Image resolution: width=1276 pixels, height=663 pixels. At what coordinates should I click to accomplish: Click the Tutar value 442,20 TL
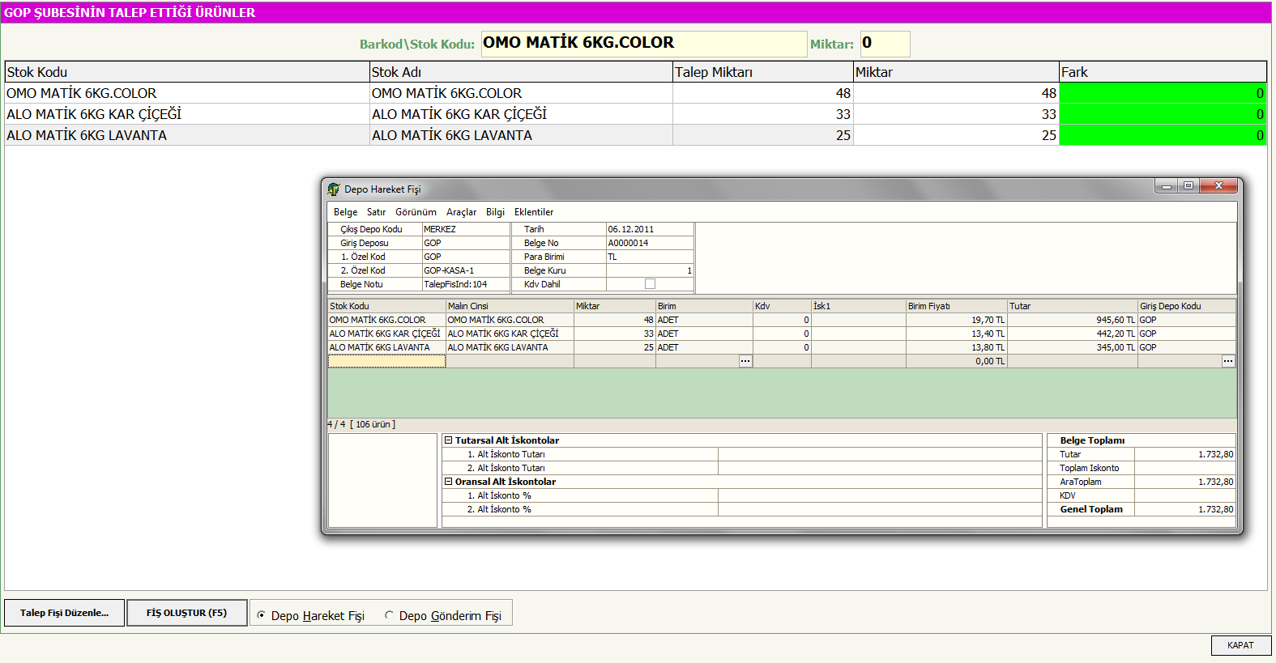pos(1073,334)
